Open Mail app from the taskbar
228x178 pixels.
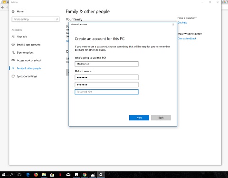[68, 175]
